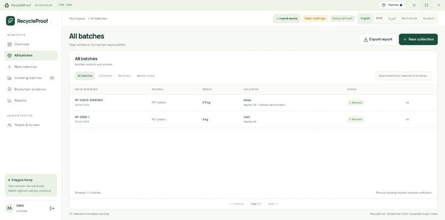Maximize the RecycleProof window
The height and width of the screenshot is (220, 445).
click(426, 5)
